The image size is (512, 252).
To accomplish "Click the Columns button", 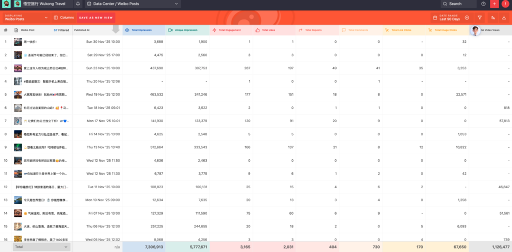I will 63,17.
